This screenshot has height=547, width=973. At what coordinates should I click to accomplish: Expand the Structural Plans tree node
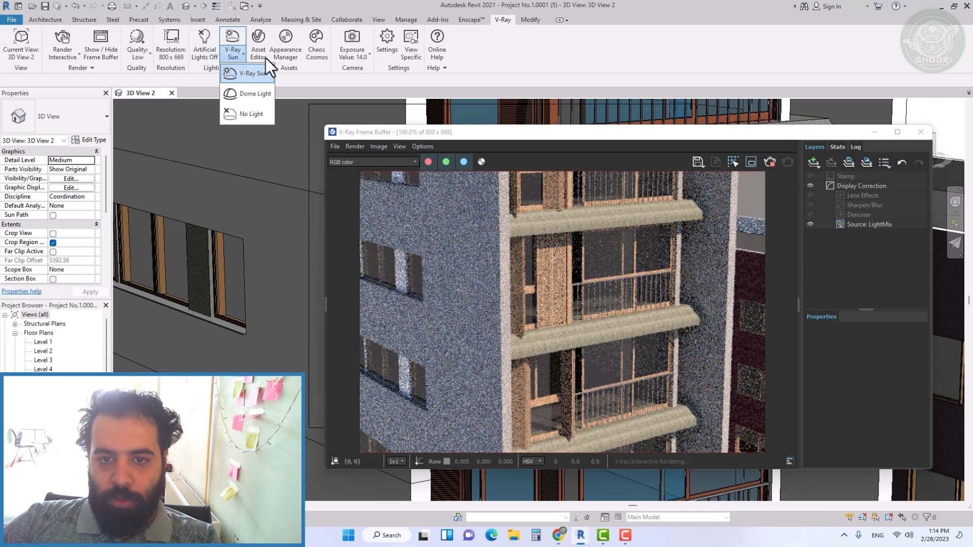click(x=15, y=324)
